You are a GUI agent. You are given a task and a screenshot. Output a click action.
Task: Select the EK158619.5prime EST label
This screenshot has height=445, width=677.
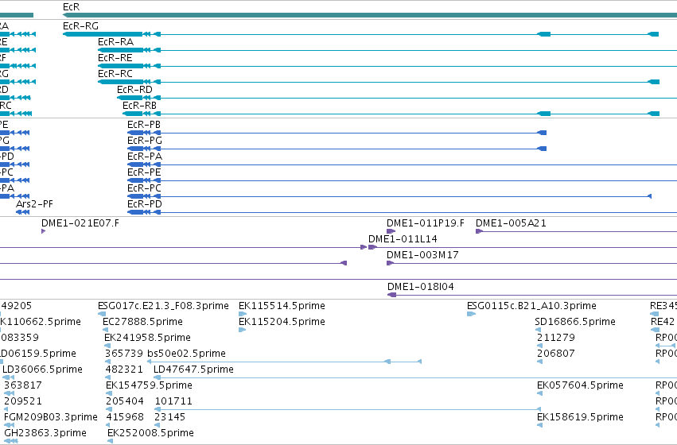tap(580, 417)
